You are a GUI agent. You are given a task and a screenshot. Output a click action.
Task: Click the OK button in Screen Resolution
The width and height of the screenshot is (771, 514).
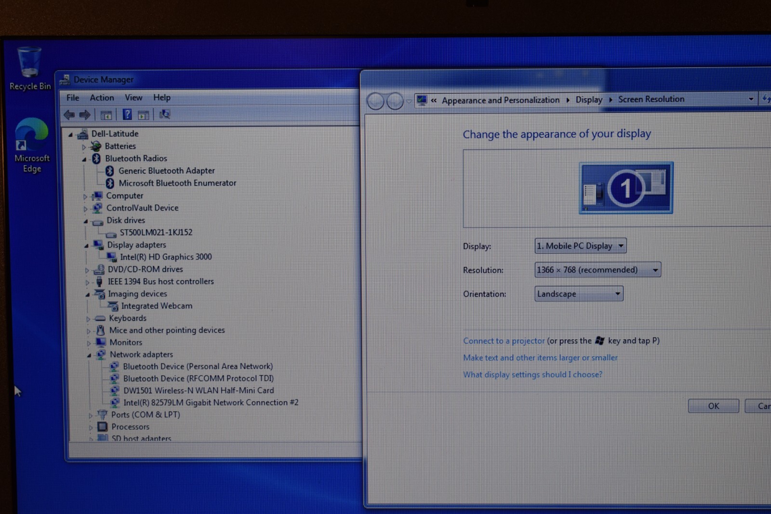(713, 406)
